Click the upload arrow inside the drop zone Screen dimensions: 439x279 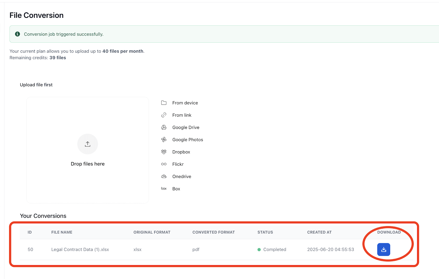pyautogui.click(x=88, y=144)
